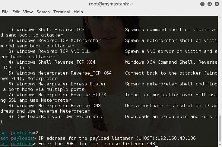
Task: Click option 1 Windows Shell Reverse_TCP
Action: tap(46, 30)
